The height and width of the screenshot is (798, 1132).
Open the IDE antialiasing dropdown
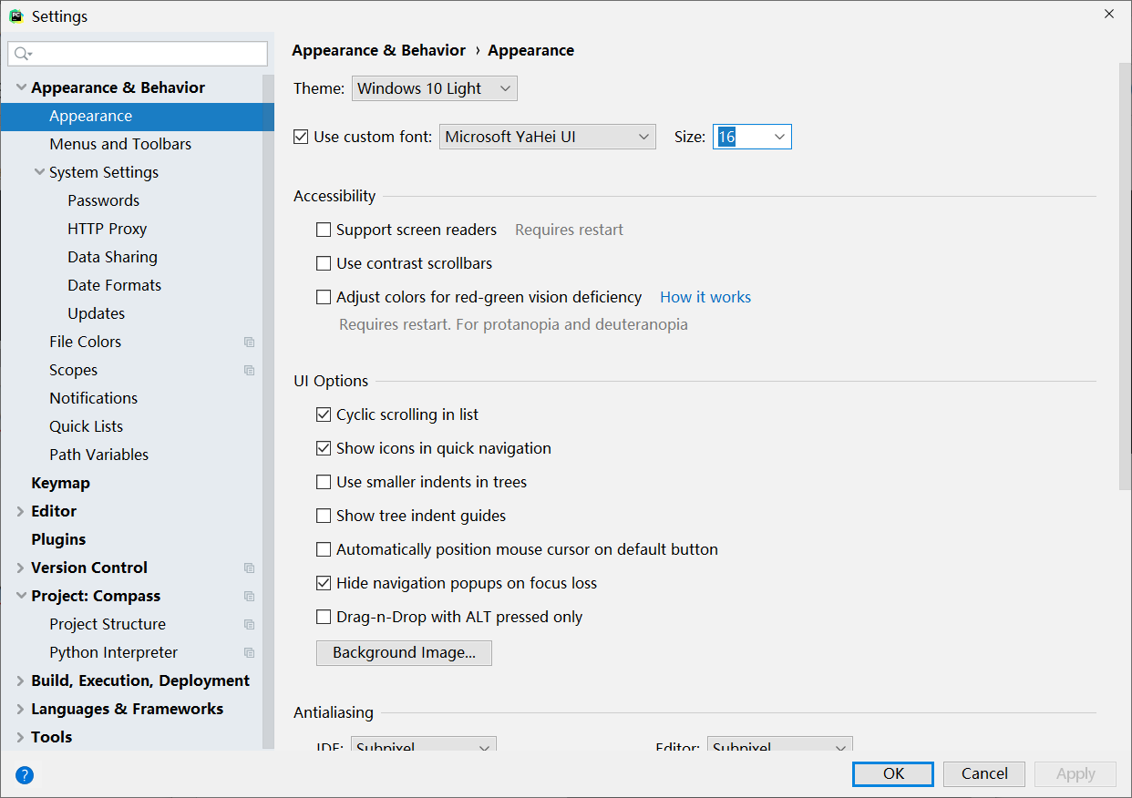[x=424, y=745]
